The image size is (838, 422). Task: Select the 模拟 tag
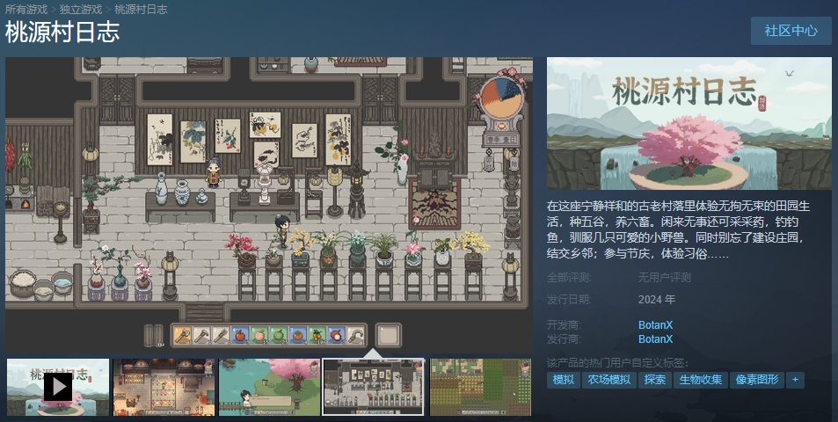coord(564,380)
